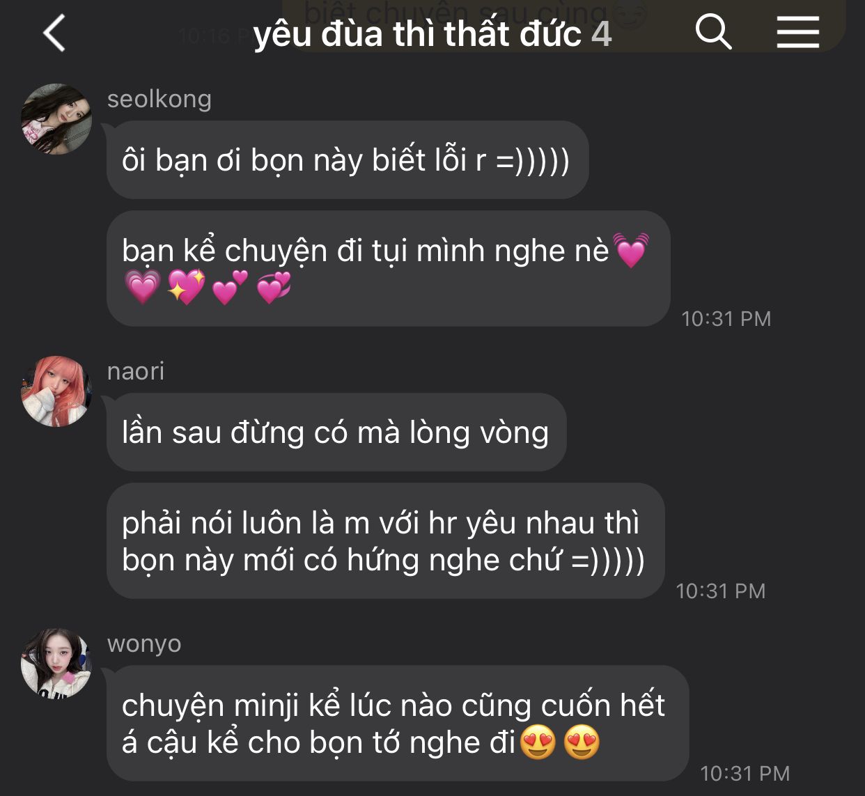Tap the group chat title 'yêu đùa thì thất đức'
Image resolution: width=865 pixels, height=796 pixels.
(417, 33)
